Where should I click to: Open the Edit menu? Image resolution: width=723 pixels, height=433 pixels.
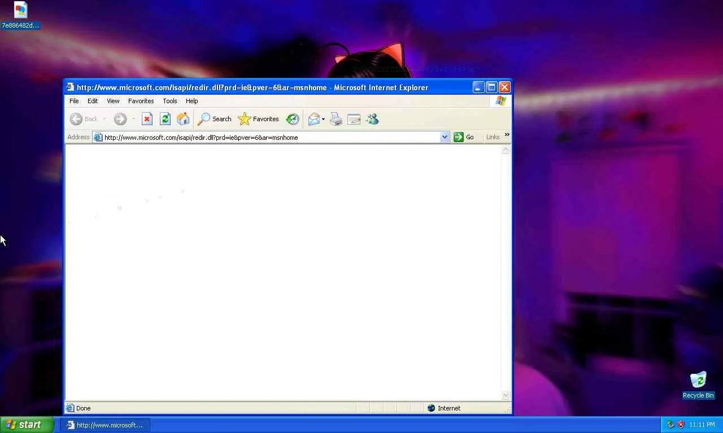tap(93, 101)
